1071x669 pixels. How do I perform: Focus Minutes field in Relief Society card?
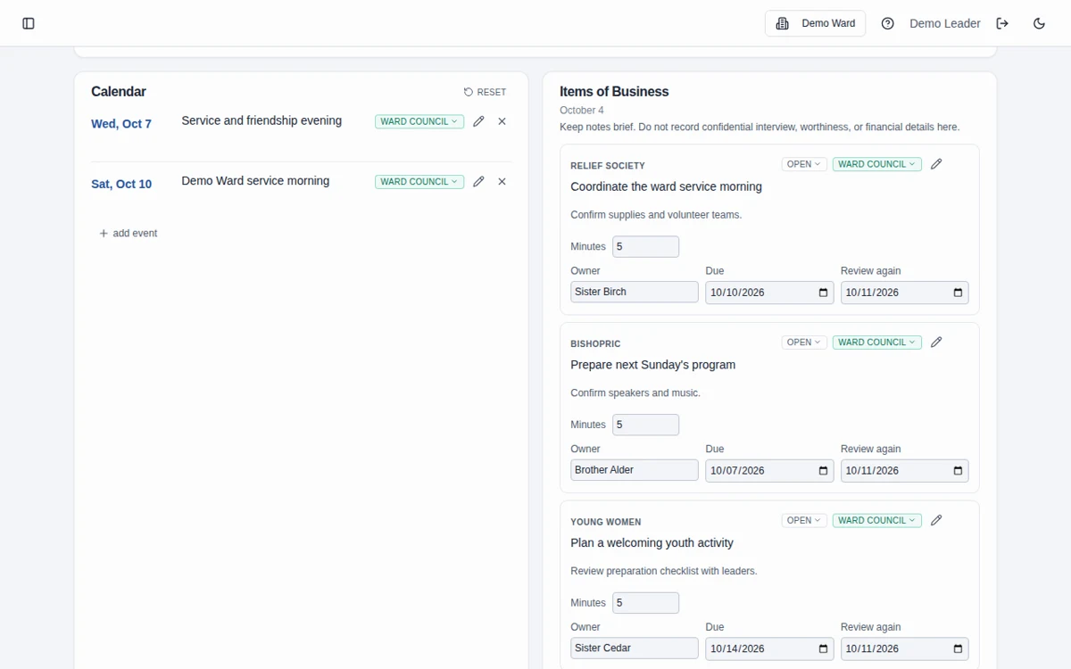click(645, 246)
